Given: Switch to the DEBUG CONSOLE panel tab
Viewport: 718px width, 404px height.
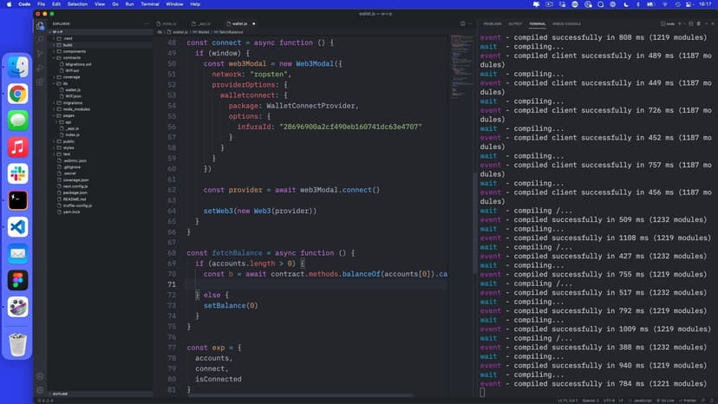Looking at the screenshot, I should tap(566, 23).
